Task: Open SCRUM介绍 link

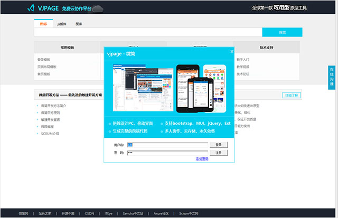Action: (50, 134)
